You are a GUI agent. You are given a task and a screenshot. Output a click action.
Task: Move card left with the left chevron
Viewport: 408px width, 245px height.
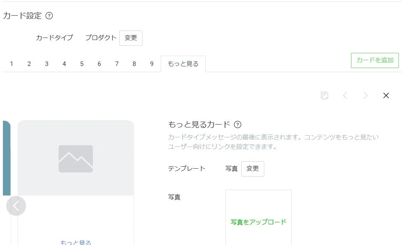345,96
